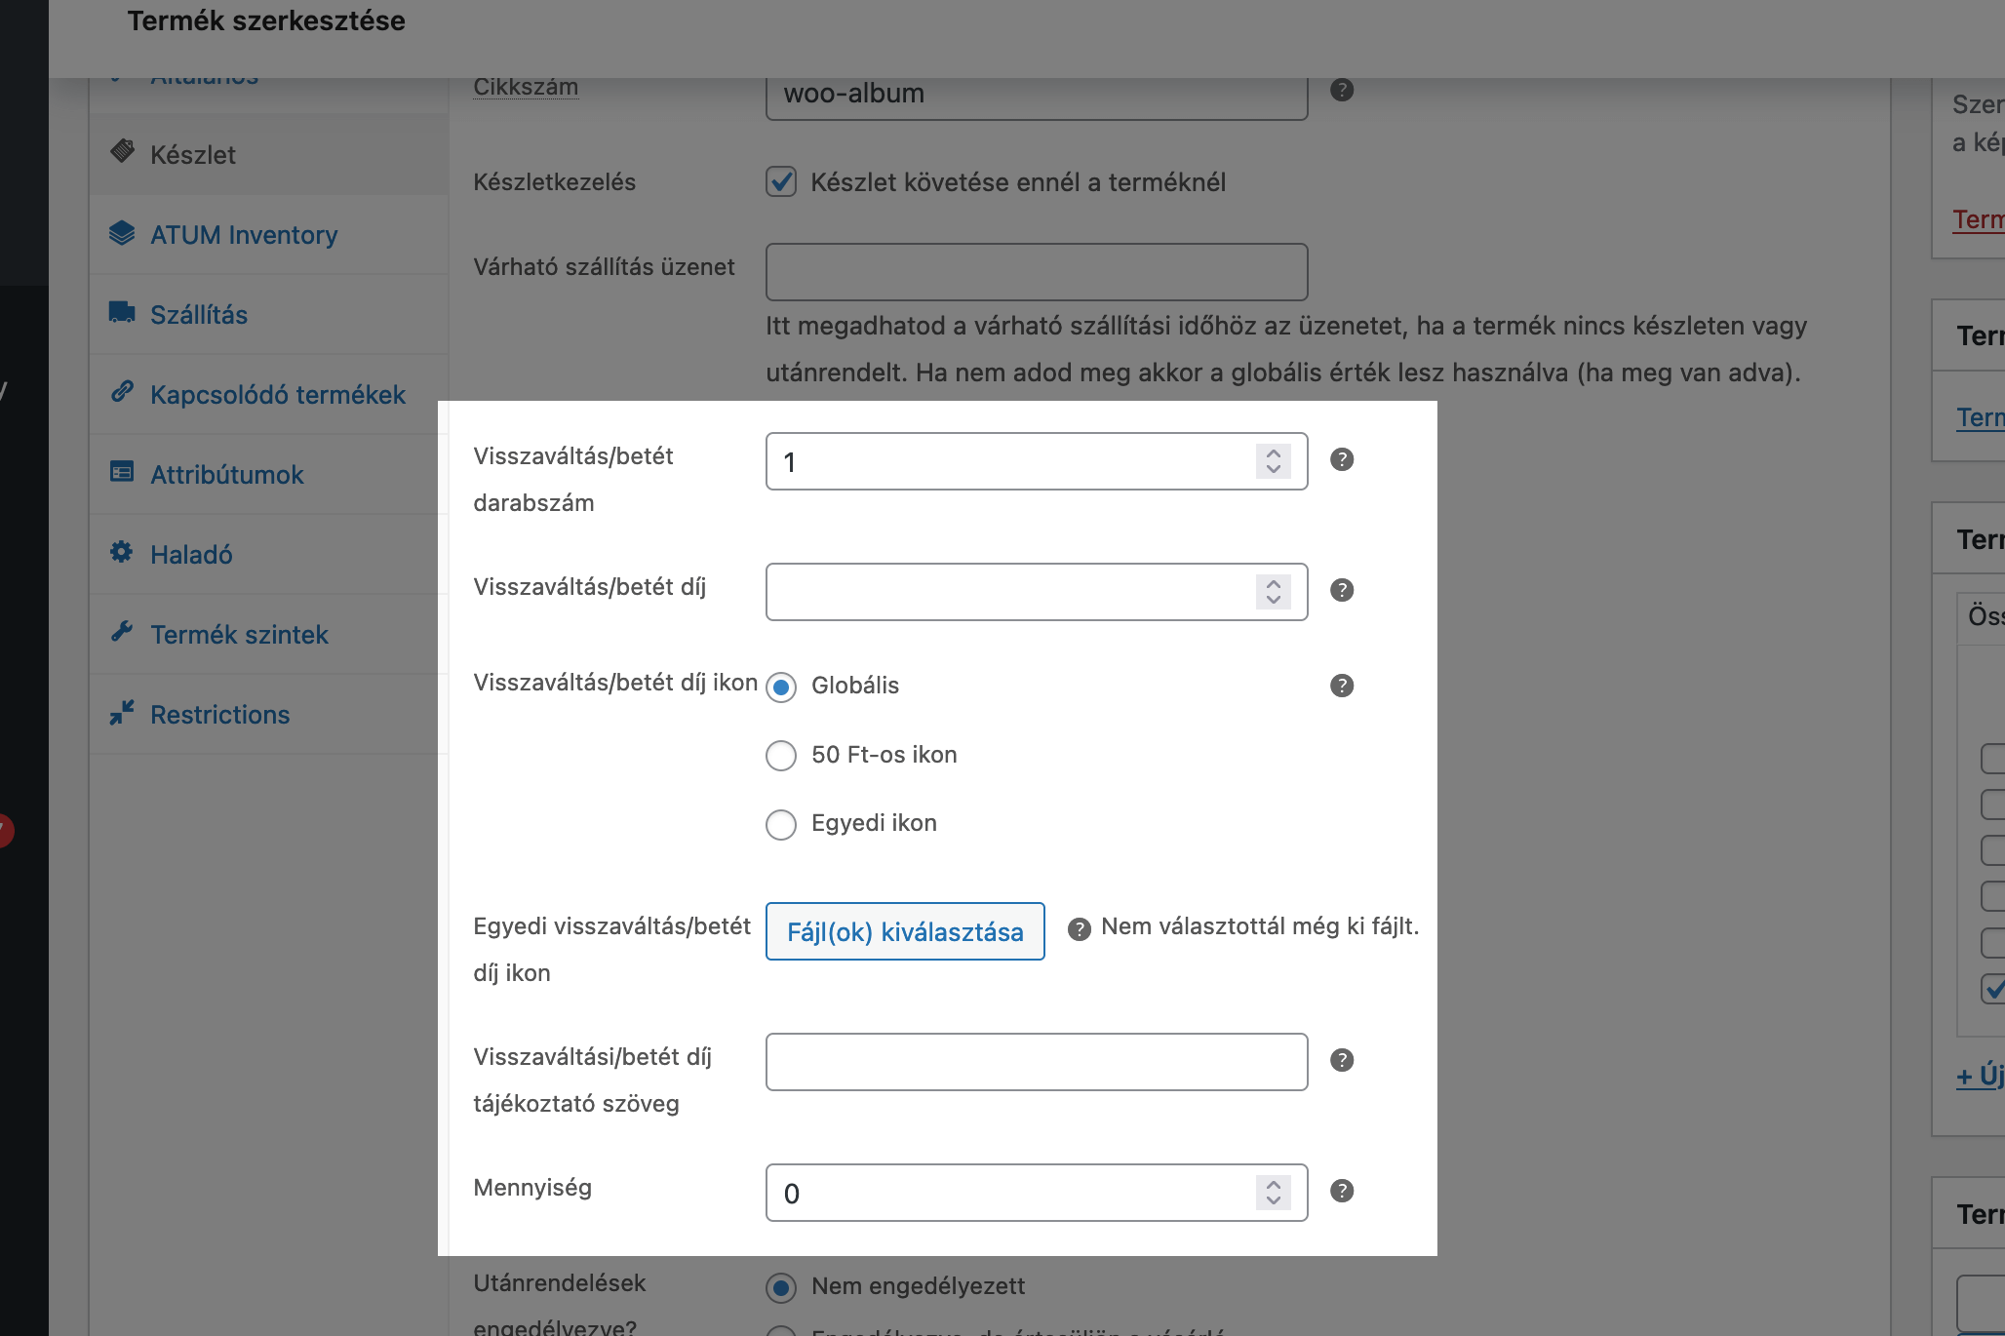
Task: Click the ATUM Inventory layers icon
Action: coord(122,232)
